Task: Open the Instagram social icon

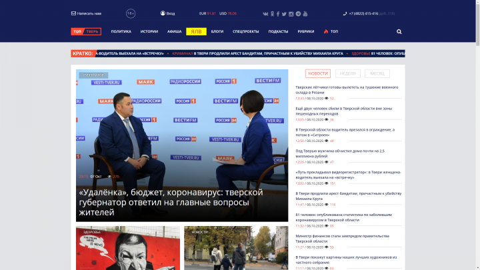Action: tap(291, 14)
